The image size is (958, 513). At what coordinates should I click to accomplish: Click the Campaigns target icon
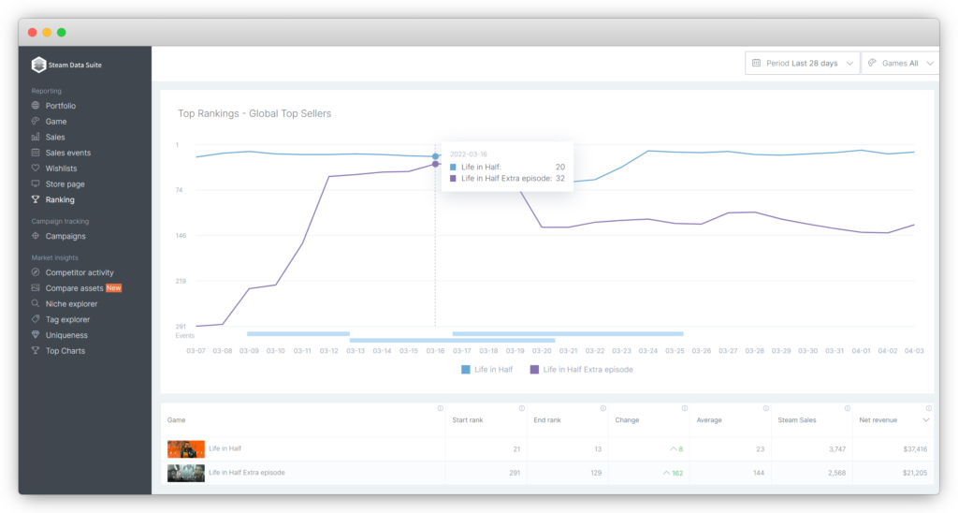click(x=36, y=235)
